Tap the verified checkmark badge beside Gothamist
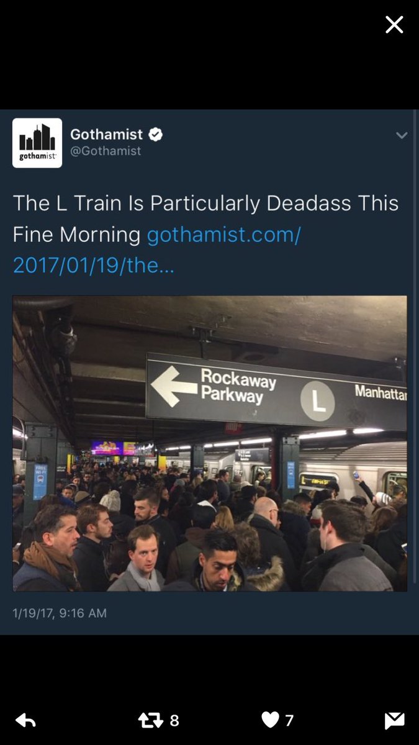The height and width of the screenshot is (745, 419). click(x=156, y=134)
